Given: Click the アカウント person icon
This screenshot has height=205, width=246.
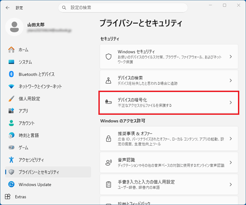Looking at the screenshot, I should (x=11, y=123).
